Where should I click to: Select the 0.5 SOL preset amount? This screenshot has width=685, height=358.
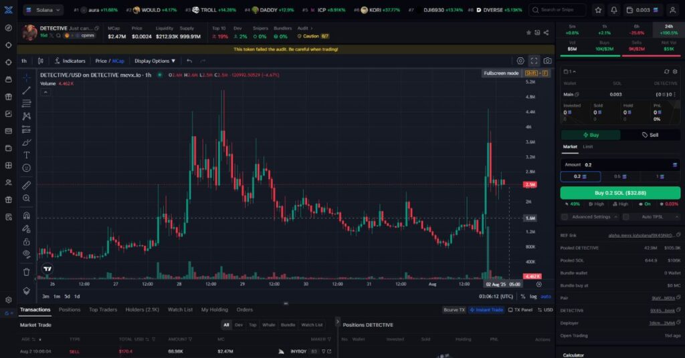[620, 176]
